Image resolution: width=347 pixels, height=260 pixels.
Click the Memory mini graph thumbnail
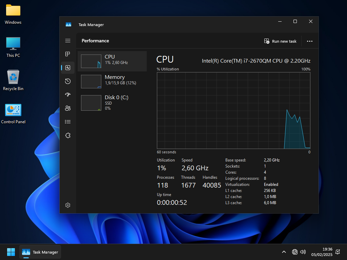(91, 82)
